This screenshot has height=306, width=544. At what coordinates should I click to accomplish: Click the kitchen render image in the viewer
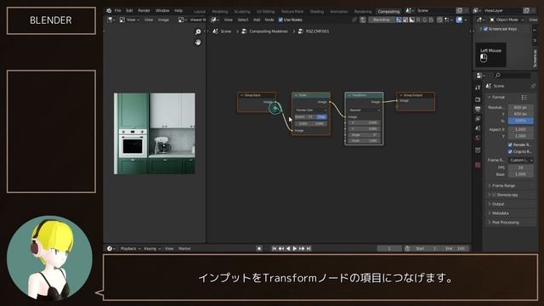155,133
